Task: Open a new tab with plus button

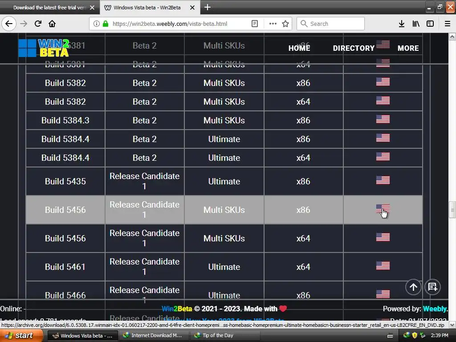Action: click(208, 7)
